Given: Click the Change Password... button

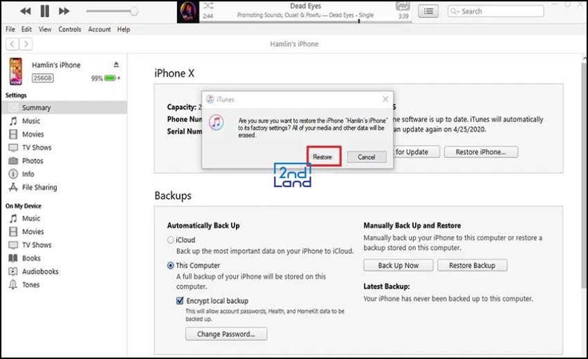Looking at the screenshot, I should pos(226,334).
